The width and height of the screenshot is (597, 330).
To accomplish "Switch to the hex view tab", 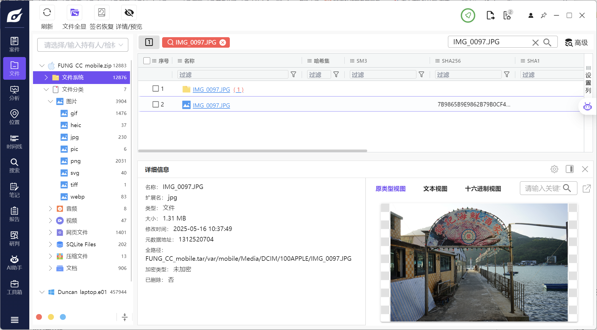I will pos(483,189).
